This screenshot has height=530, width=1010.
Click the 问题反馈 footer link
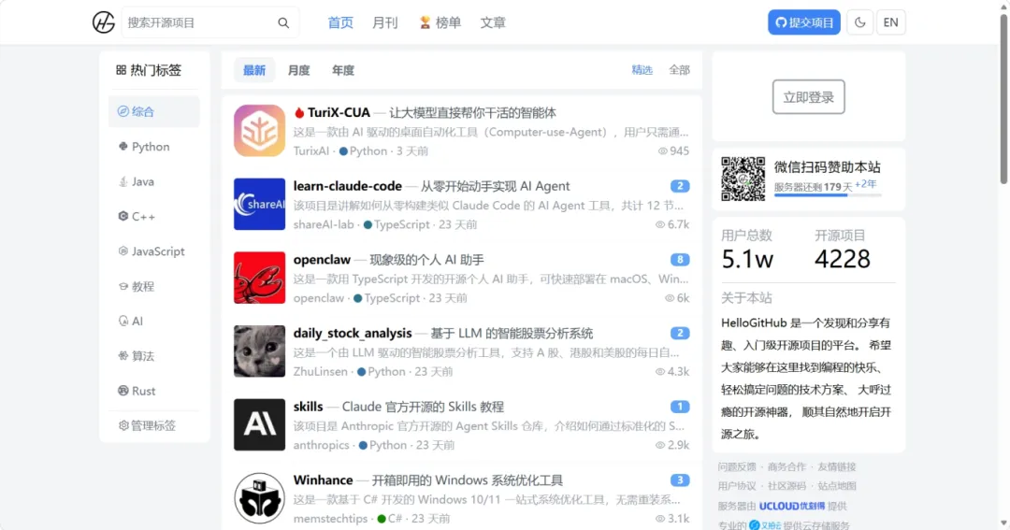(737, 466)
